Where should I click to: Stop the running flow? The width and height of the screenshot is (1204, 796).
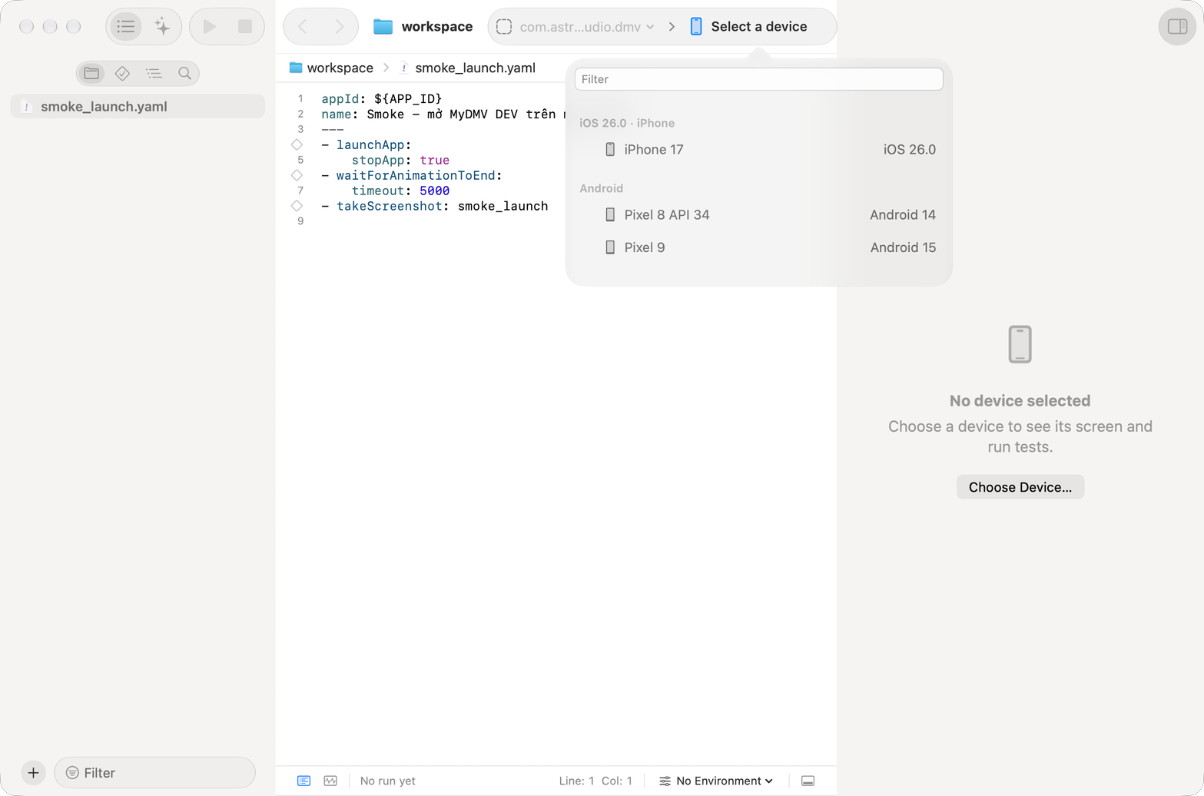pos(245,27)
